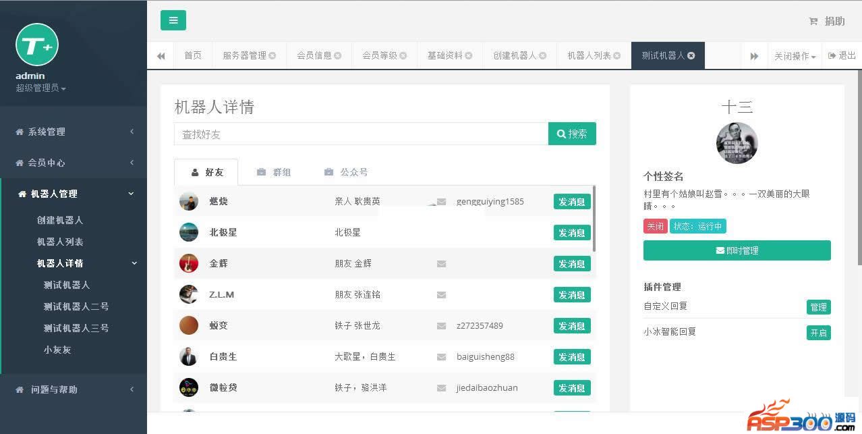Switch to the 群组 tab

pos(274,172)
